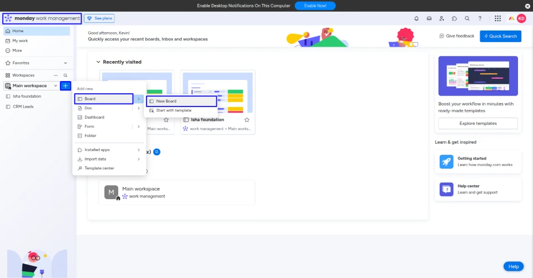This screenshot has width=533, height=278.
Task: Star the Isha foundation board card
Action: click(247, 119)
